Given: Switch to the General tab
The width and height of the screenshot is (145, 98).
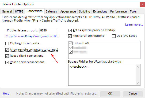Looking at the screenshot, I should tap(7, 11).
